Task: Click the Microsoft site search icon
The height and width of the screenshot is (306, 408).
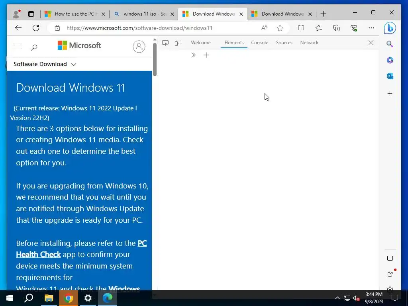Action: tap(34, 47)
